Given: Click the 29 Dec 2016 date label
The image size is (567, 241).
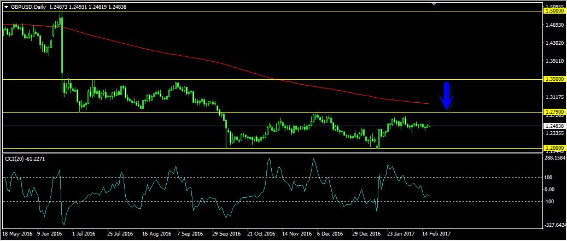Looking at the screenshot, I should tap(367, 234).
